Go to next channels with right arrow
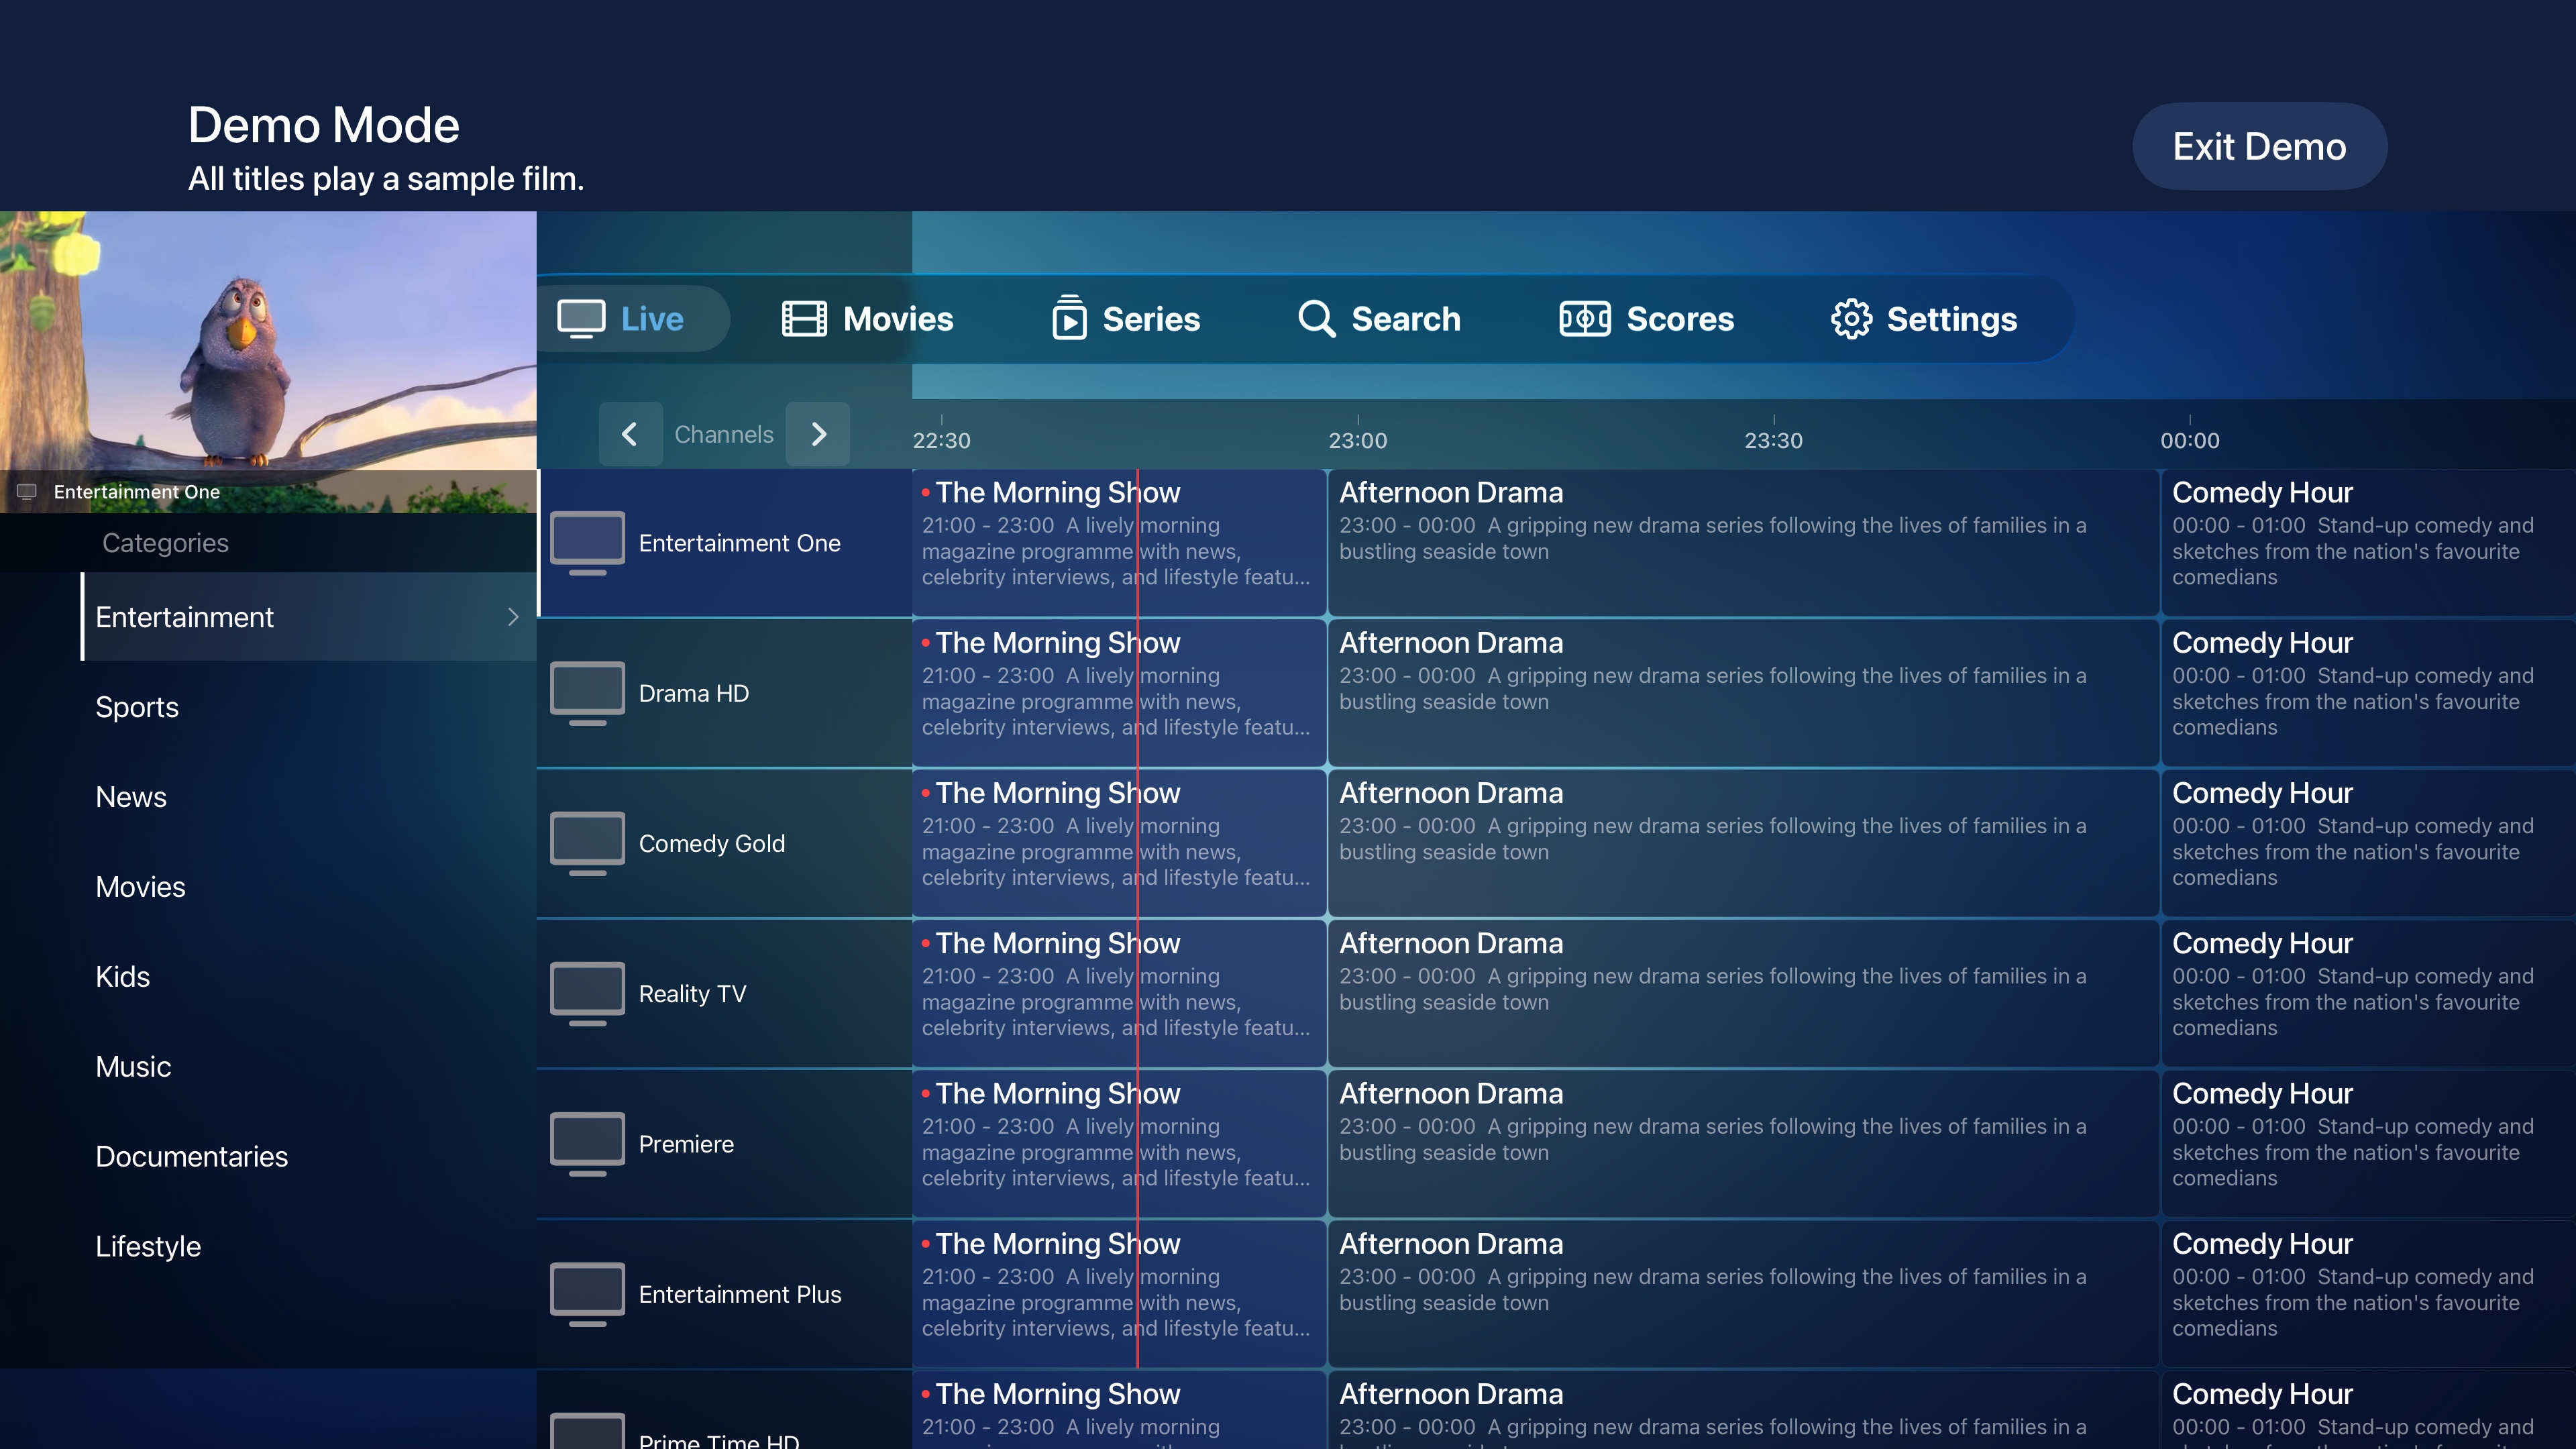The height and width of the screenshot is (1449, 2576). click(818, 434)
